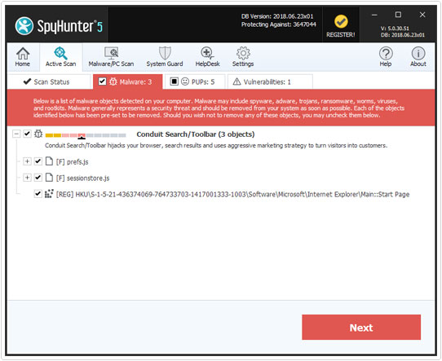Open the HelpDesk section

(207, 57)
